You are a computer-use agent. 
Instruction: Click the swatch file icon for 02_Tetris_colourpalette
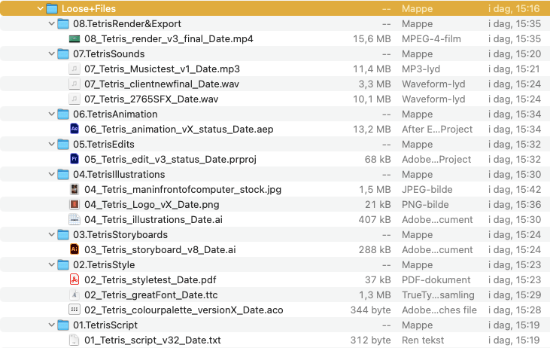click(x=74, y=310)
